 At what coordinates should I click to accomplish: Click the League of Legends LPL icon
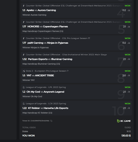tap(24, 87)
